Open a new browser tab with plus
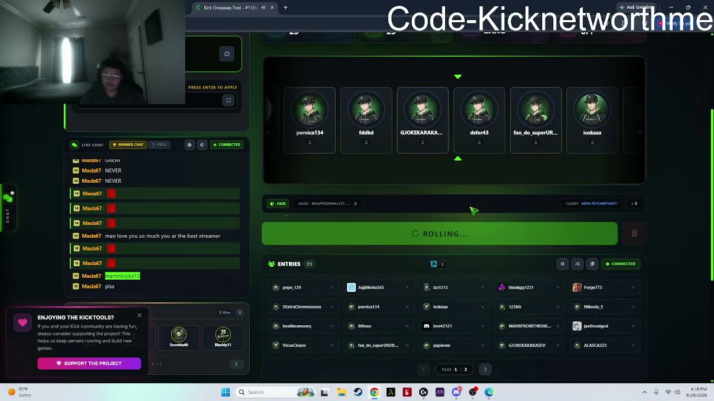This screenshot has width=714, height=401. click(285, 8)
